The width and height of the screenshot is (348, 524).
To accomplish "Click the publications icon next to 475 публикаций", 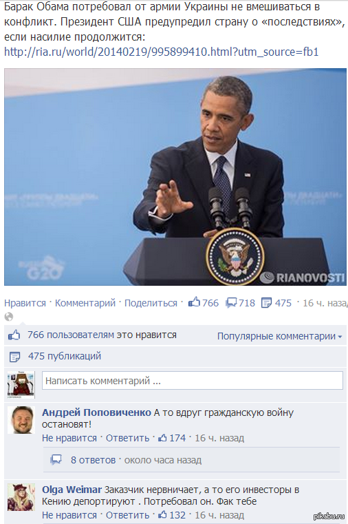I will click(14, 357).
